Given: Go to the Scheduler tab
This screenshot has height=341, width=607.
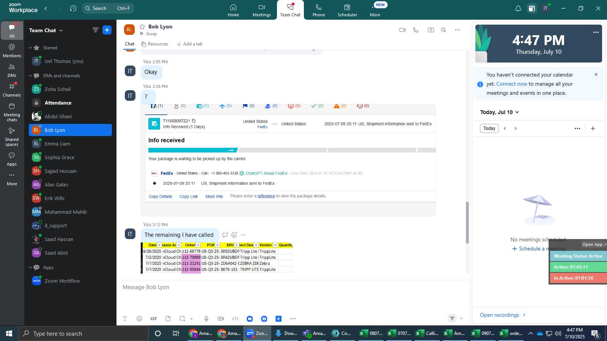Looking at the screenshot, I should coord(347,10).
